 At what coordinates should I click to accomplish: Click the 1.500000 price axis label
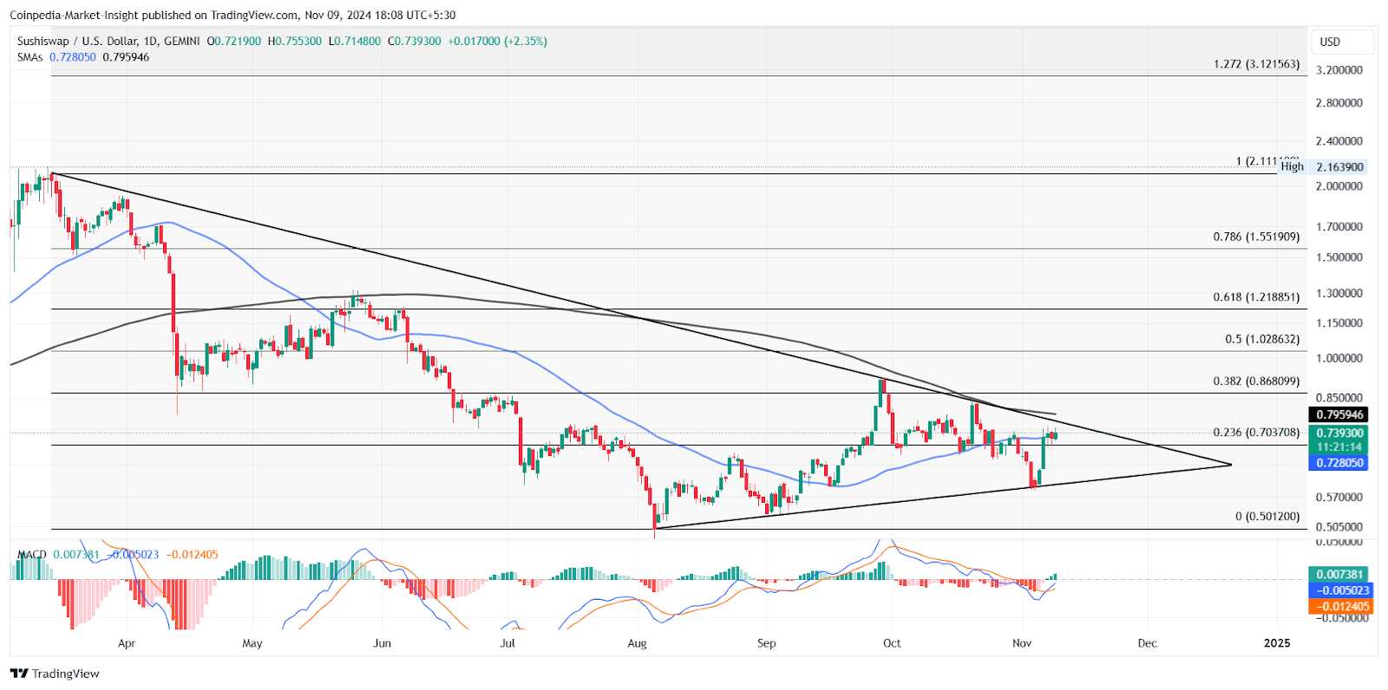pos(1339,257)
